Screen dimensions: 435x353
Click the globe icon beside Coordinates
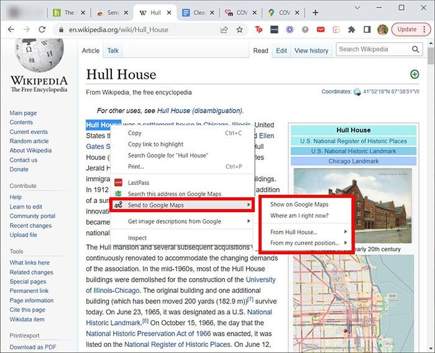click(357, 92)
